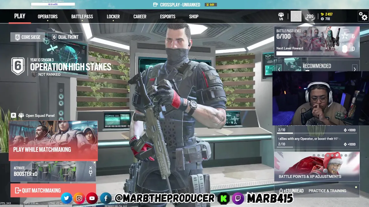Click the Operation High Stakes season emblem
Screen dimensions: 369x207
click(18, 66)
